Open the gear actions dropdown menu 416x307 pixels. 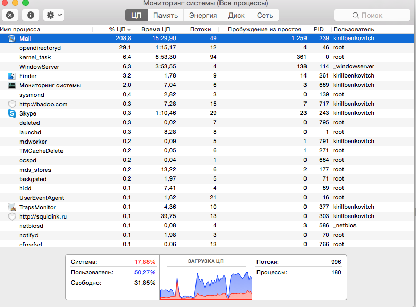tap(54, 15)
